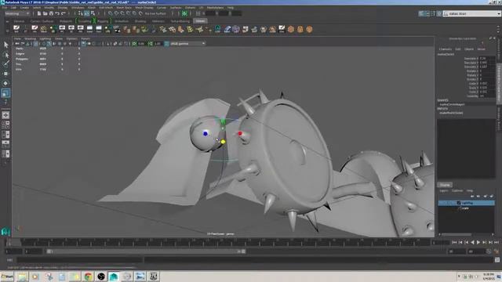Switch to the Rigging shelf tab
Screen dimensions: 502x282
pos(103,21)
